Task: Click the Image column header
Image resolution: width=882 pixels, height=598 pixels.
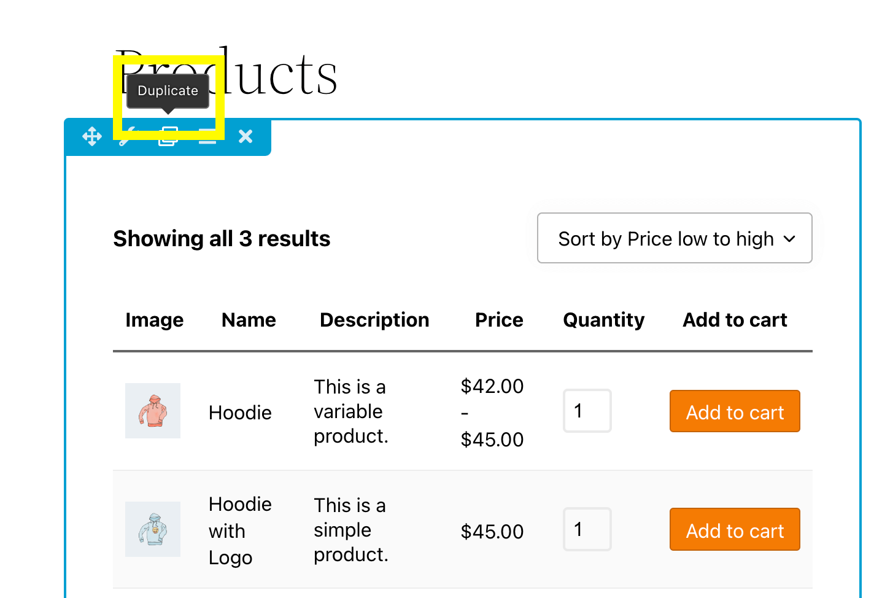Action: [155, 320]
